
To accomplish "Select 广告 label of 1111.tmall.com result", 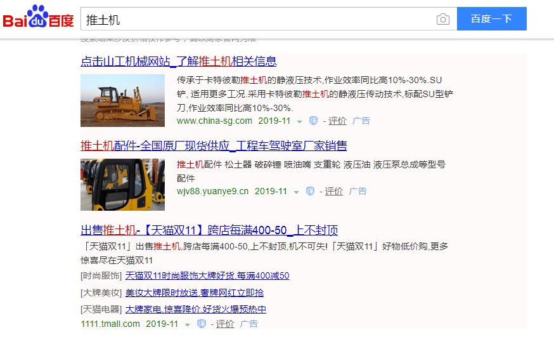I will click(248, 324).
